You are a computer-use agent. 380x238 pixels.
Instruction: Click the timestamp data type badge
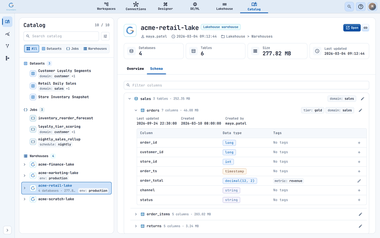[x=234, y=171]
